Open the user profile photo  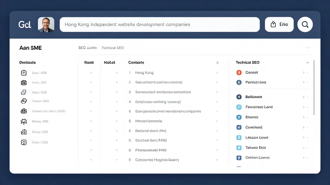click(46, 25)
